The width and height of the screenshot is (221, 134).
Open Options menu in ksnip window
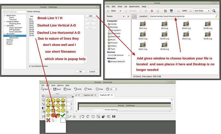(60, 85)
